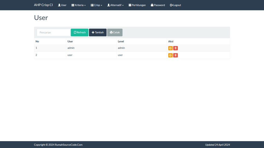Click the Cetak print button
The image size is (264, 148).
[115, 32]
